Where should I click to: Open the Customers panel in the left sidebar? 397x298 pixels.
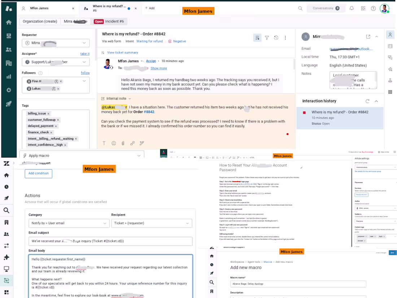pyautogui.click(x=8, y=49)
